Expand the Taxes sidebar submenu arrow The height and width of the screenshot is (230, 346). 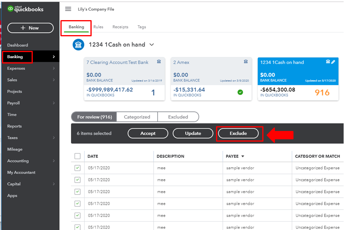coord(54,138)
